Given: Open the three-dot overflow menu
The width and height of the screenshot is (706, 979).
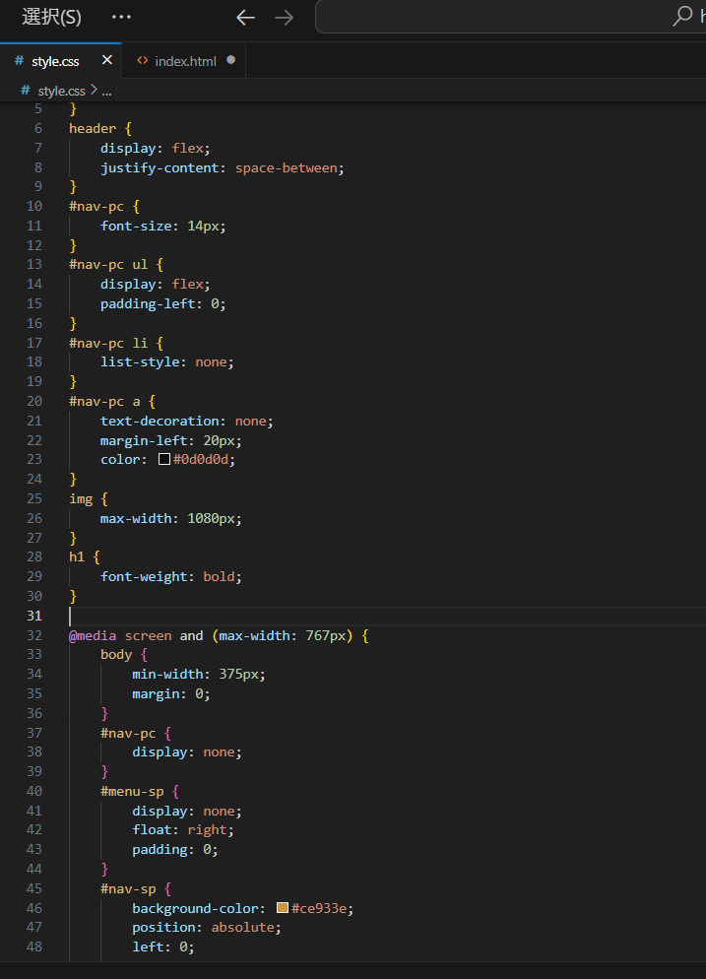Looking at the screenshot, I should click(x=121, y=17).
